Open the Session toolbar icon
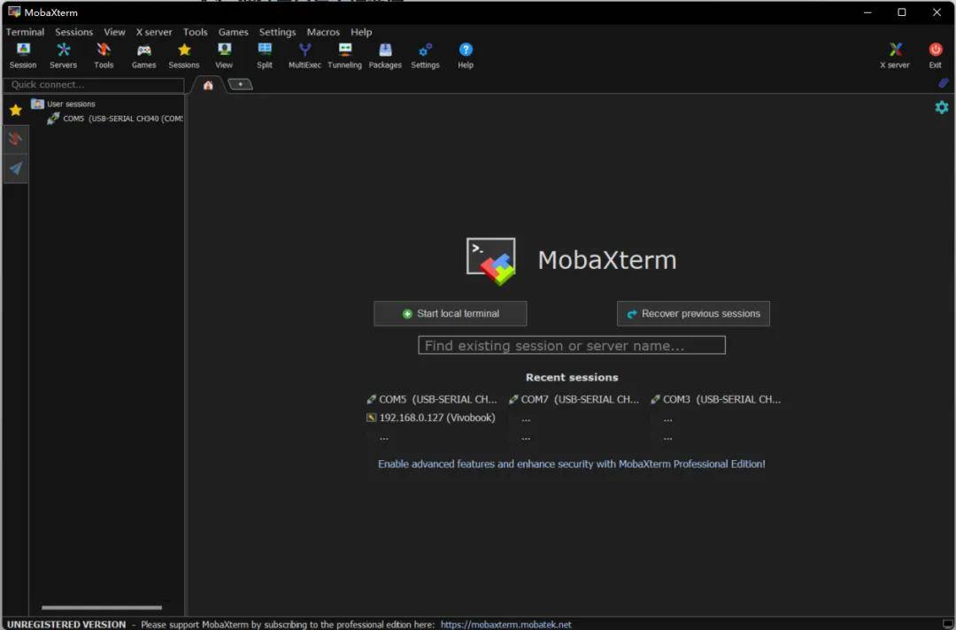This screenshot has height=630, width=956. (x=23, y=56)
